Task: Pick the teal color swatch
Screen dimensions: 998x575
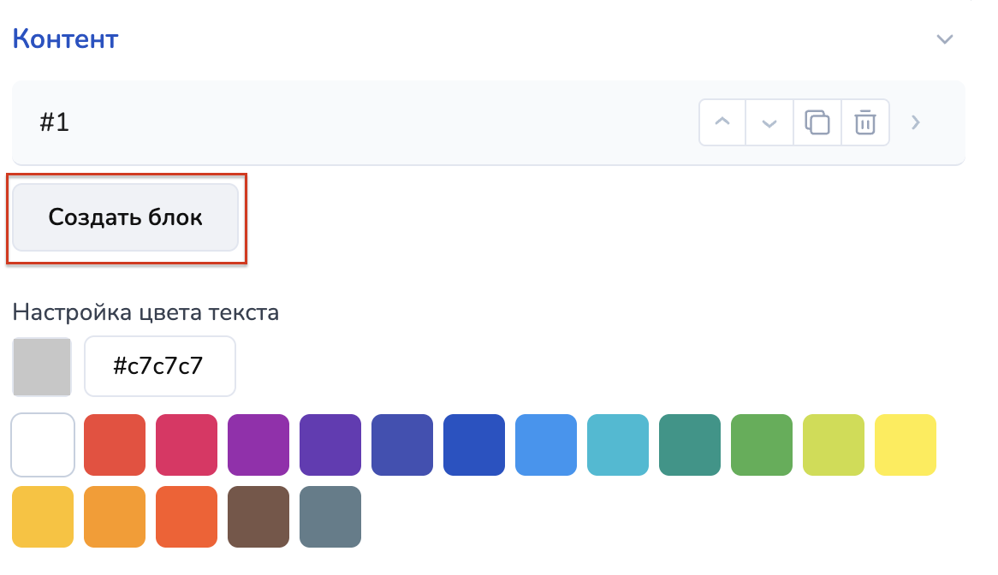Action: [690, 445]
